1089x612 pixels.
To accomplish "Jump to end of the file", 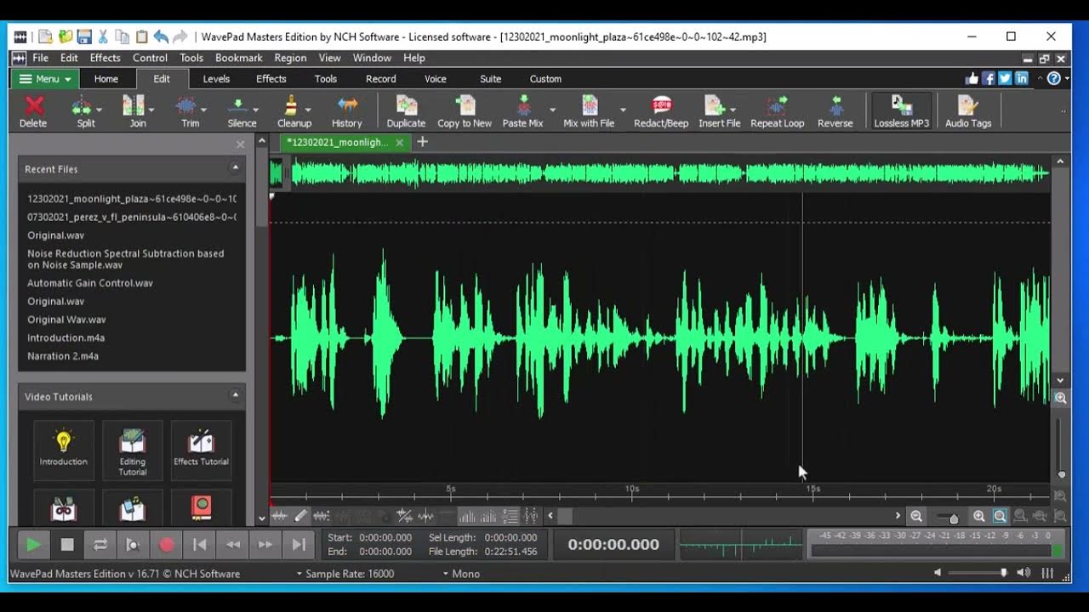I will pyautogui.click(x=299, y=545).
